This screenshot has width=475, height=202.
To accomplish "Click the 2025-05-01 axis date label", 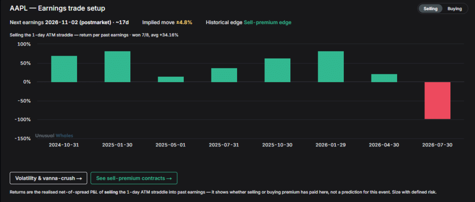I will (171, 145).
